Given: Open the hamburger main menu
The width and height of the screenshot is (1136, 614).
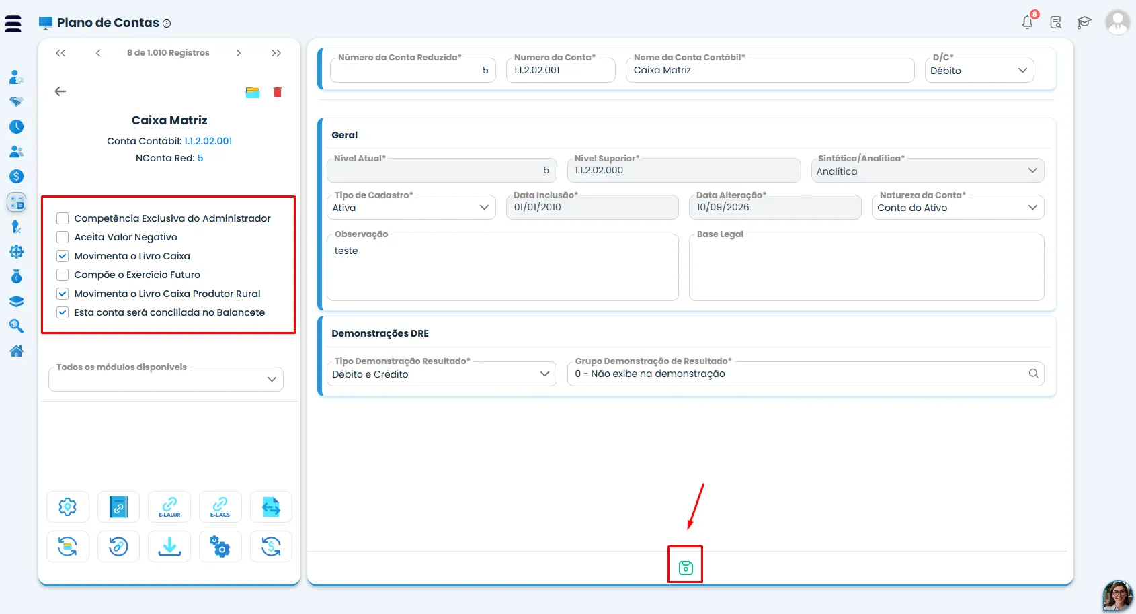Looking at the screenshot, I should pyautogui.click(x=13, y=24).
